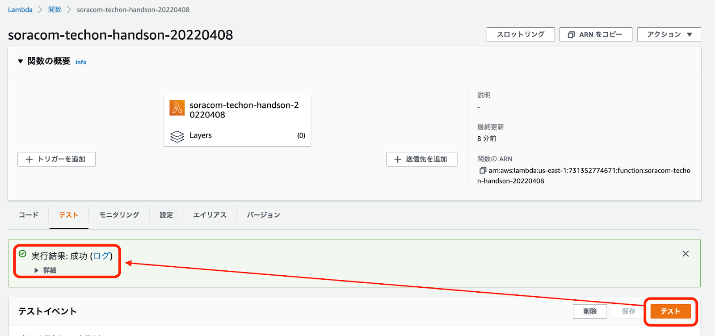Collapse the 関数の概要 section triangle
The image size is (715, 336).
(x=20, y=61)
